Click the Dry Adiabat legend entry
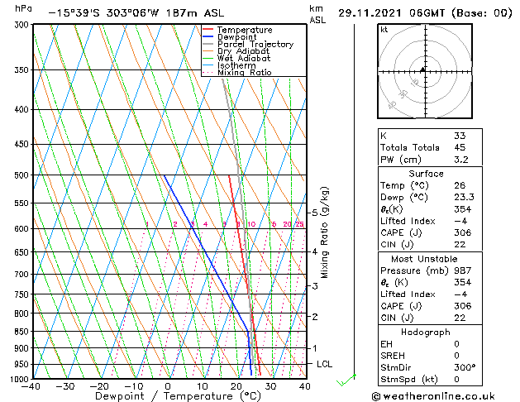The image size is (520, 402). coord(236,51)
